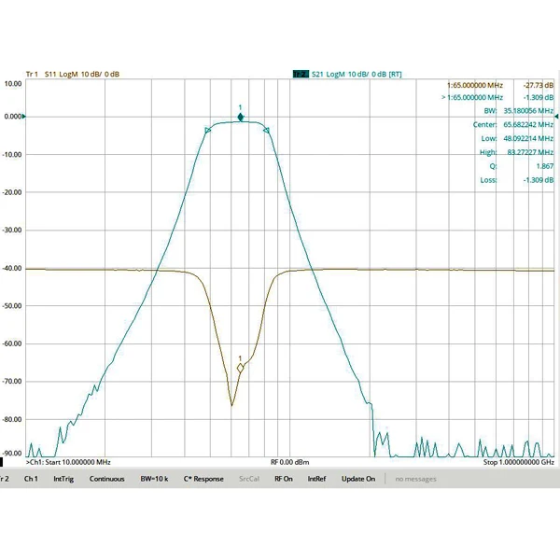This screenshot has width=560, height=560.
Task: Select S21 marker readout -1.309 dB
Action: [x=539, y=97]
